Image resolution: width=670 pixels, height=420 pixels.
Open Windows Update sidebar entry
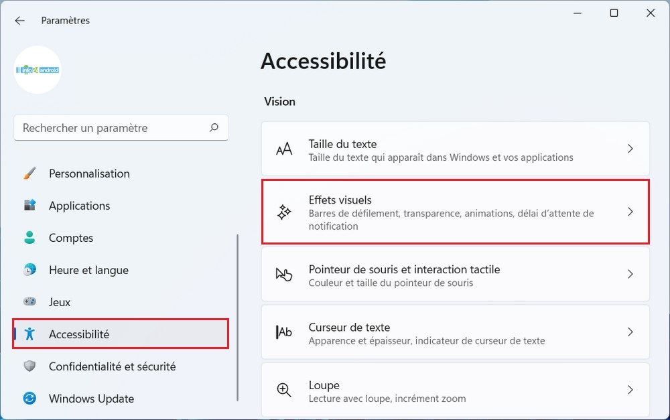click(x=91, y=399)
